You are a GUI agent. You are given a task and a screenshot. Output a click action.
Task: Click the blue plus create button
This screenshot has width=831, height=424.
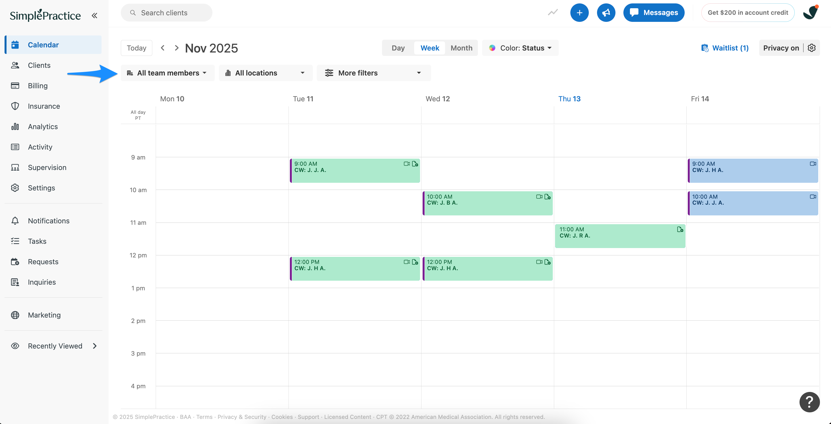(579, 12)
